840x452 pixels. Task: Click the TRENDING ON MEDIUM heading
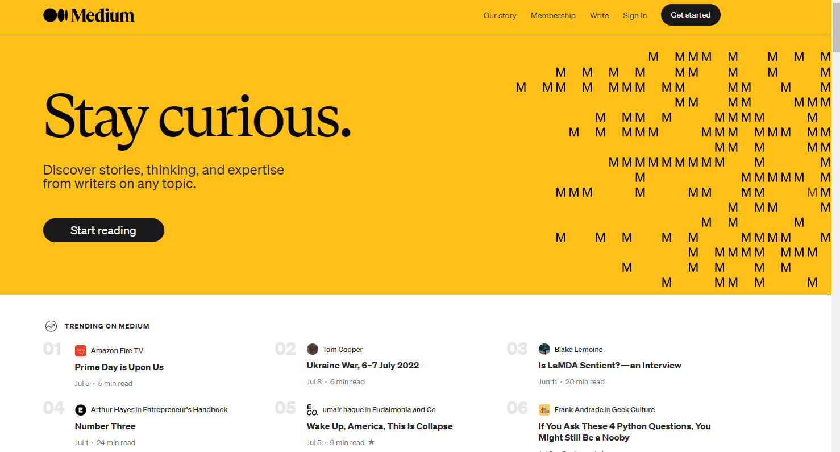(x=107, y=326)
